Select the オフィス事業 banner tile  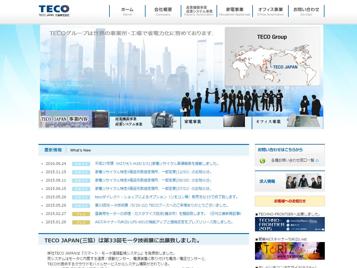pos(288,123)
